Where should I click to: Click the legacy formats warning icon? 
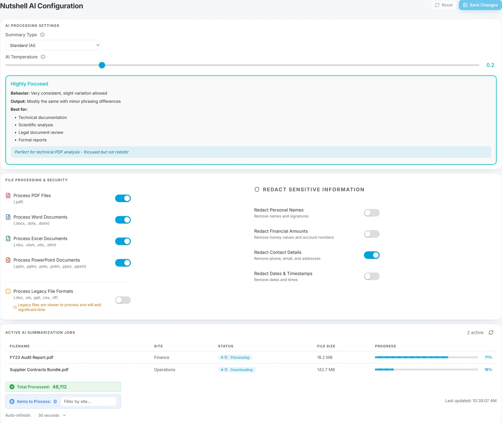[8, 291]
